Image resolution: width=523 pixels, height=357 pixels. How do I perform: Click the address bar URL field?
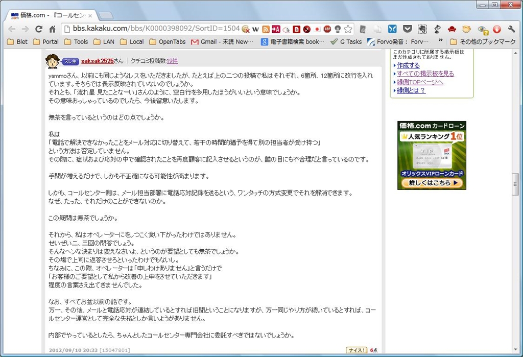tap(153, 29)
